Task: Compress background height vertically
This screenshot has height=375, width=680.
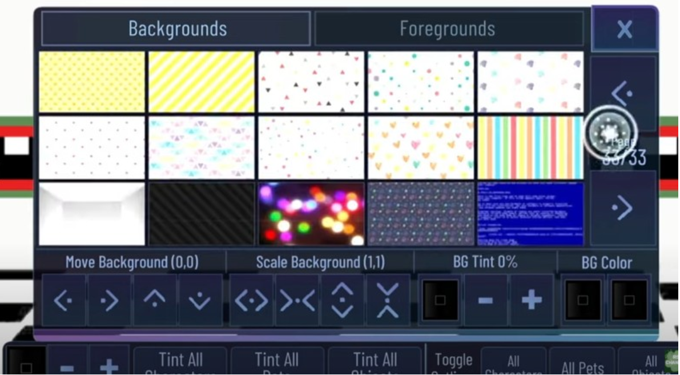Action: [388, 300]
